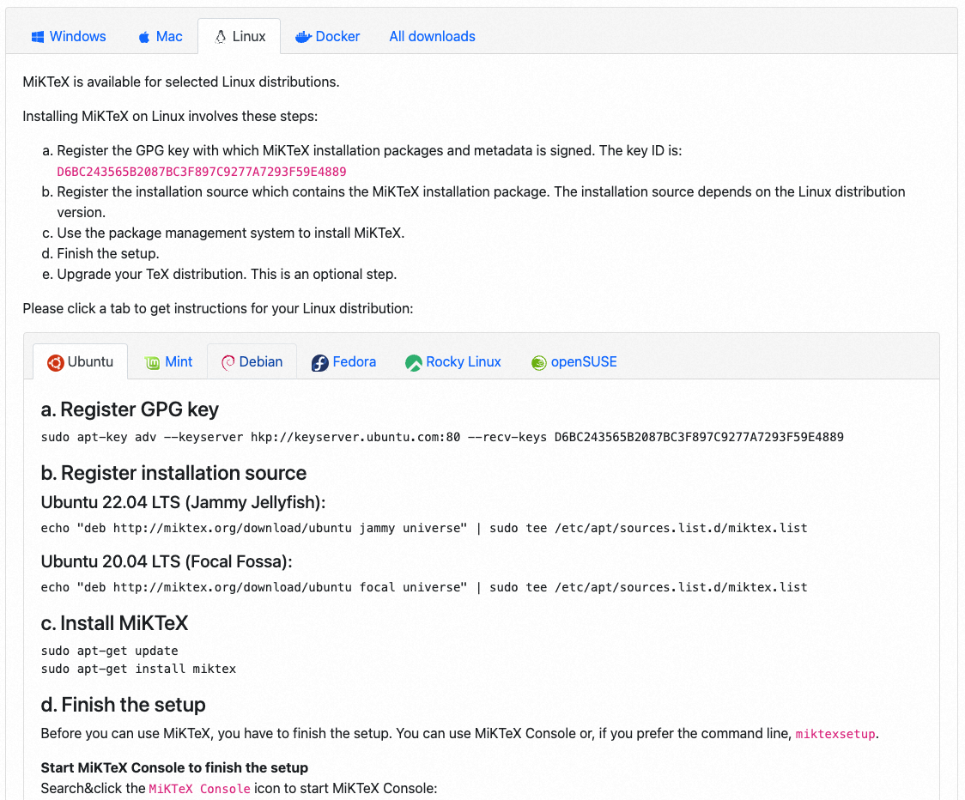
Task: Open the Docker tab
Action: click(327, 36)
